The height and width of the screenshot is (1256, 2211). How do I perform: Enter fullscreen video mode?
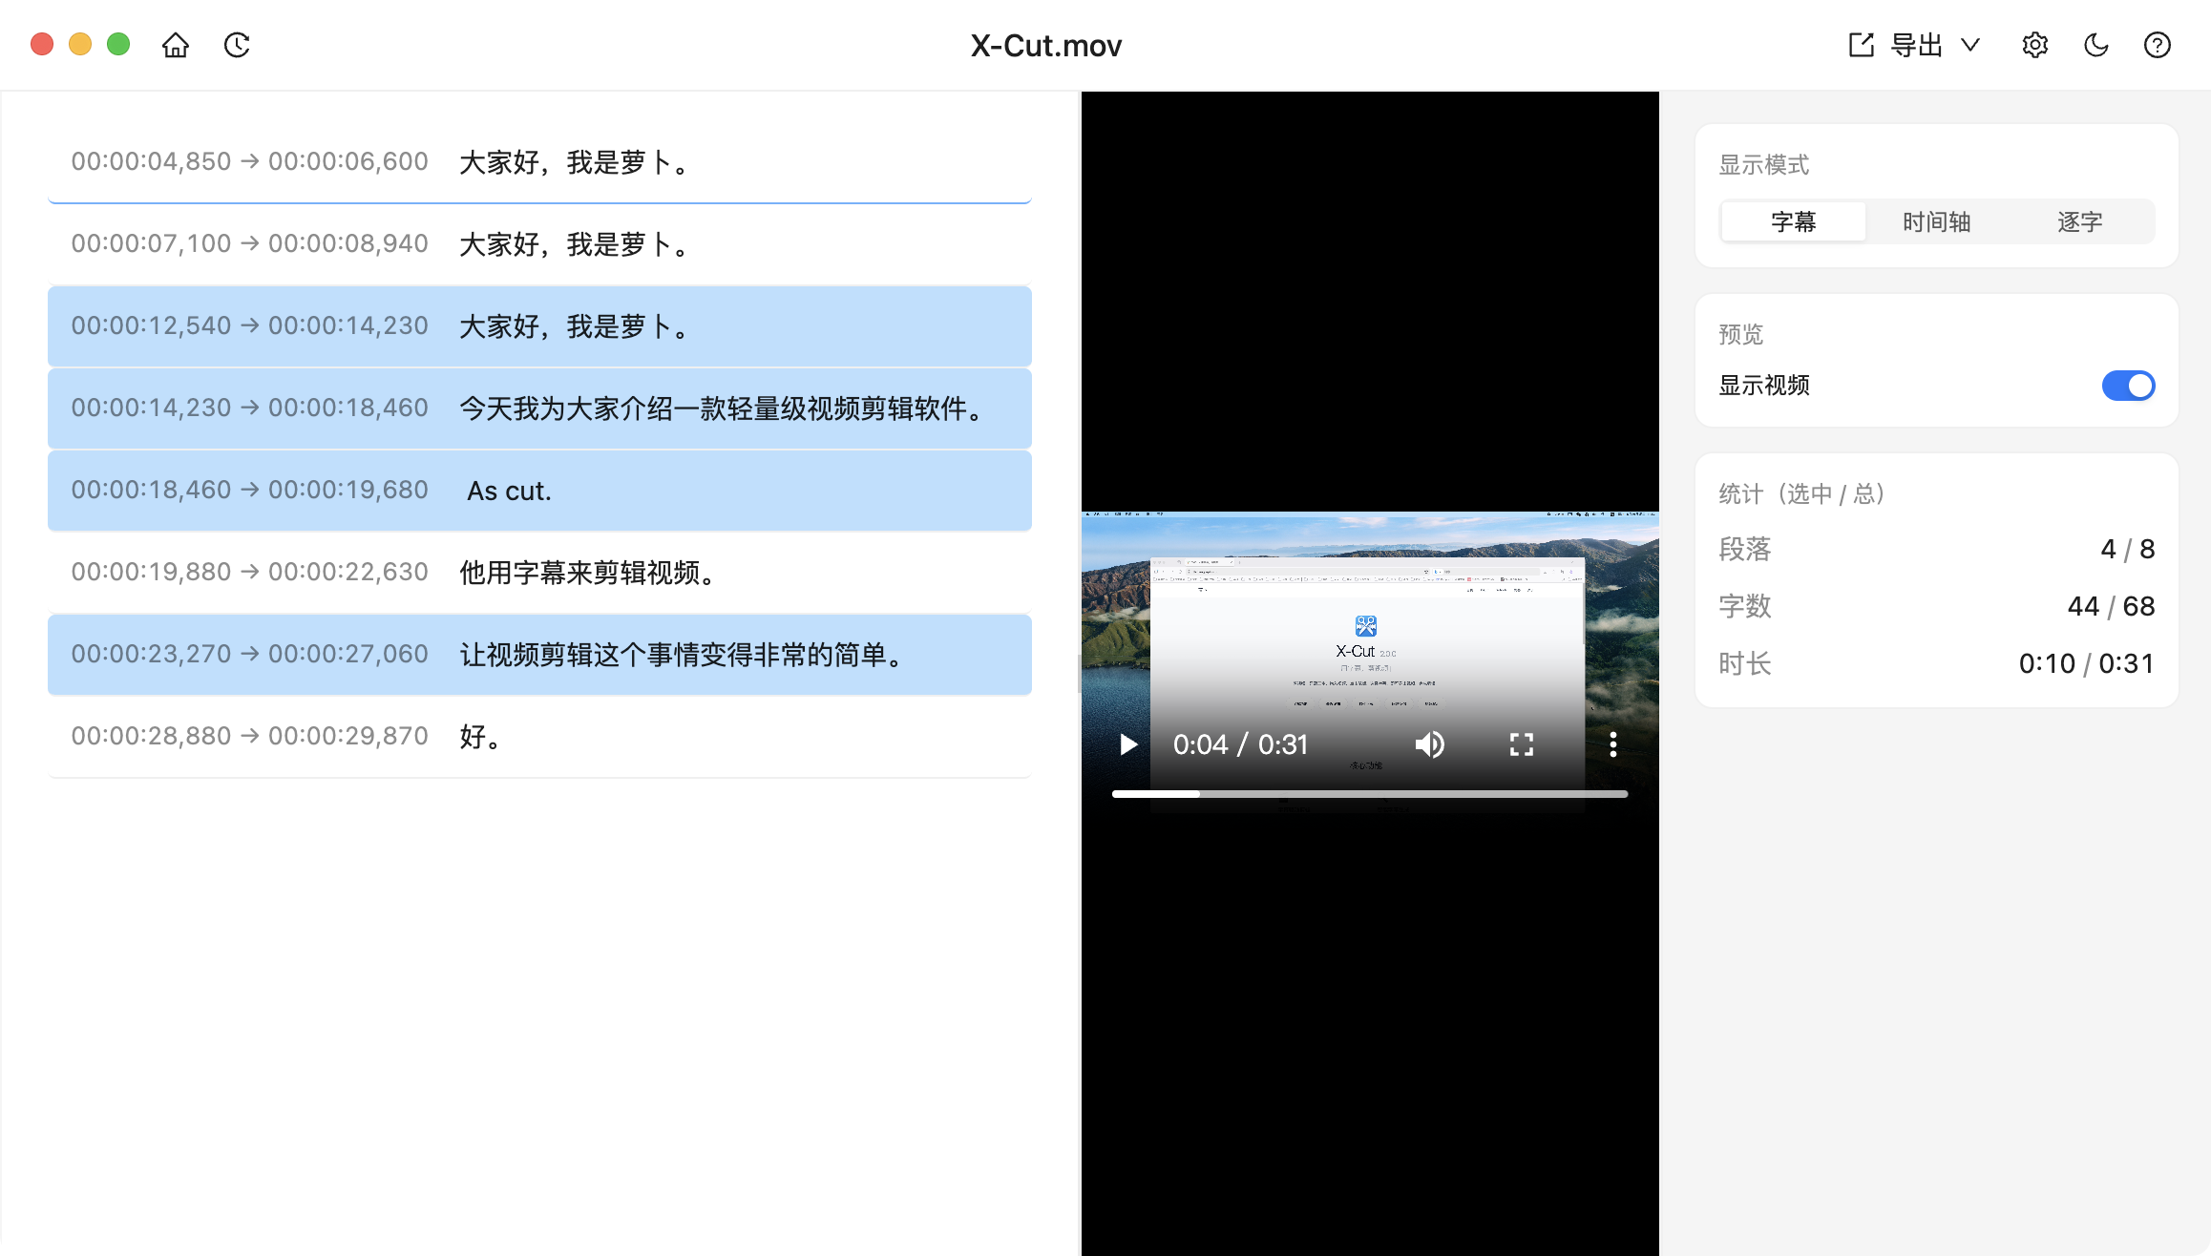[x=1522, y=744]
